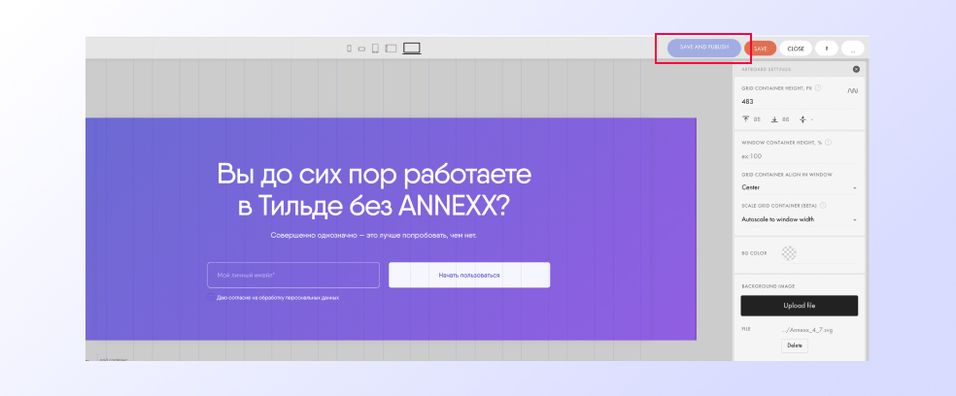Click the zigzag icon beside the grid height
This screenshot has height=396, width=956.
(852, 91)
